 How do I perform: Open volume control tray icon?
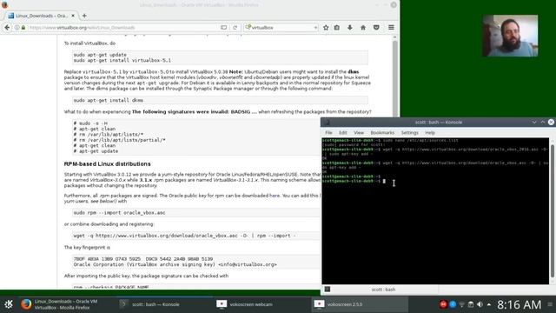(480, 304)
